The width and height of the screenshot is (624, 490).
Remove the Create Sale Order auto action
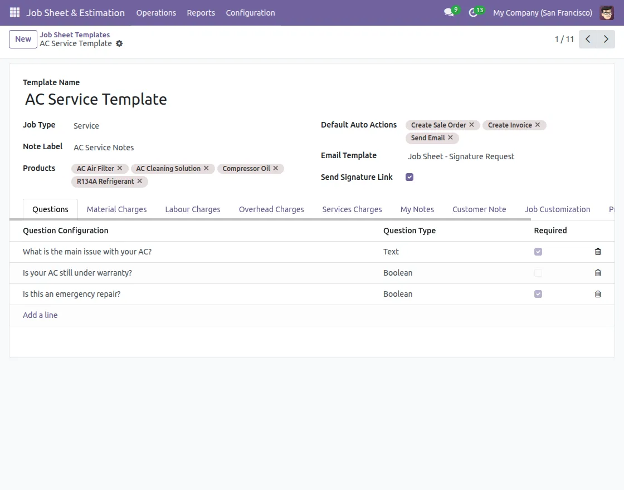pyautogui.click(x=472, y=125)
